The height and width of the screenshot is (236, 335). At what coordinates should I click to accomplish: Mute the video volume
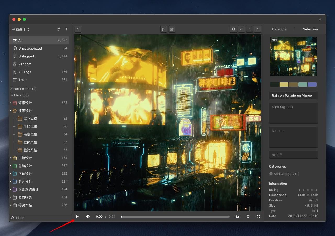(x=88, y=217)
